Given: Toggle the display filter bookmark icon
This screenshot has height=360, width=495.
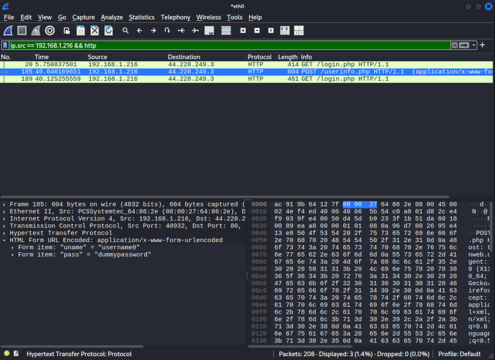Looking at the screenshot, I should [5, 45].
